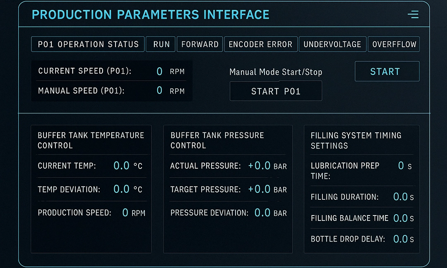This screenshot has height=268, width=447.
Task: Change the Filling Duration value
Action: (400, 197)
